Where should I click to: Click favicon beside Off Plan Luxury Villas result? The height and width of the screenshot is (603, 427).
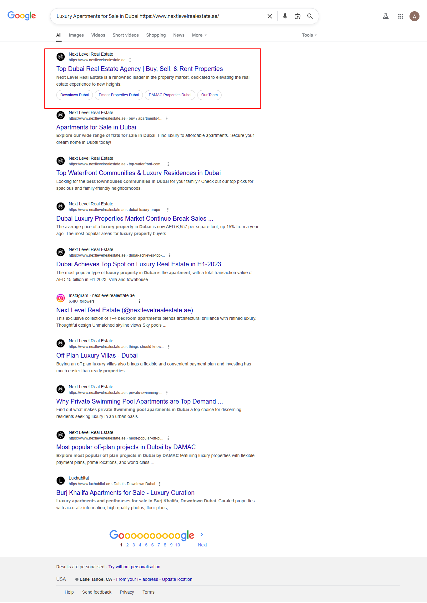tap(61, 344)
